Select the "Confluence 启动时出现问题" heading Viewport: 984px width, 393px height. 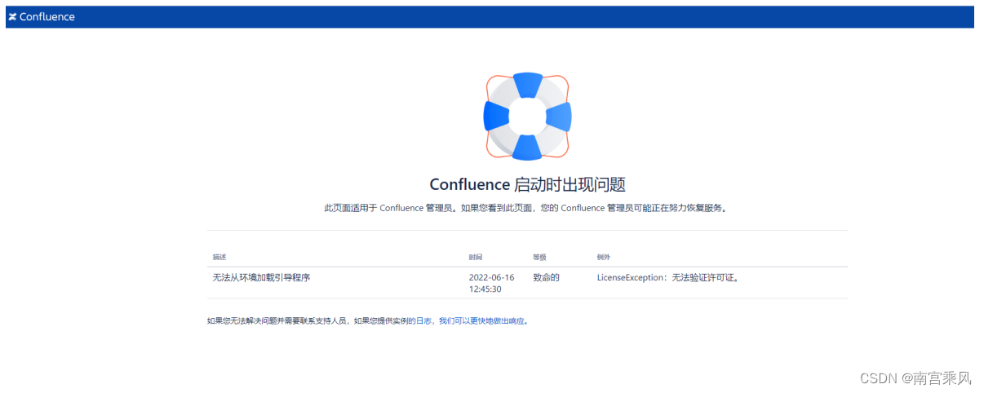527,184
